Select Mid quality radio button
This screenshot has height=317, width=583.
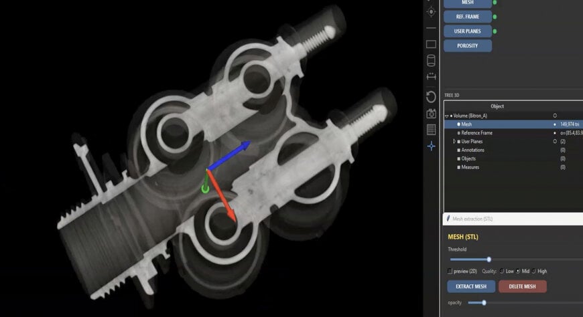(518, 272)
